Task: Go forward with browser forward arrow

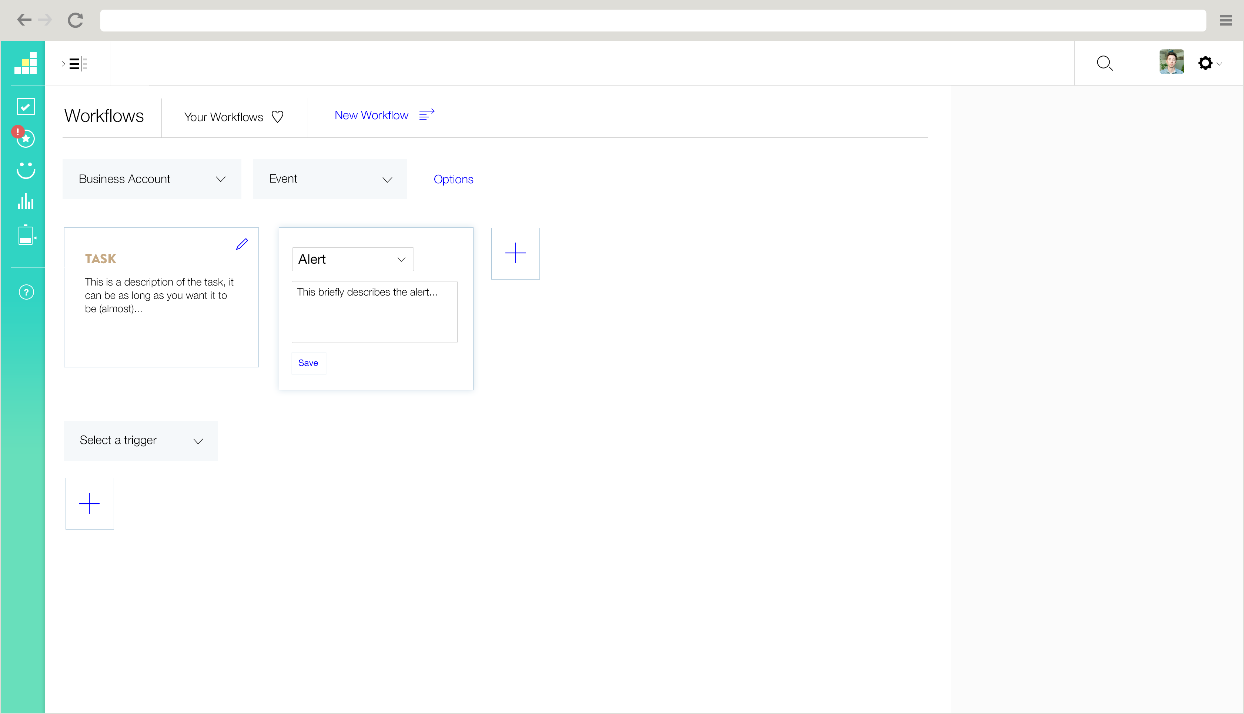Action: point(44,20)
